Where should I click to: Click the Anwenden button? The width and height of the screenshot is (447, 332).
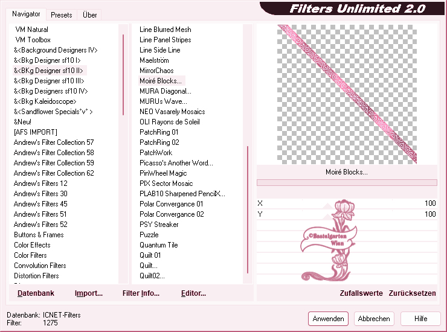(328, 319)
